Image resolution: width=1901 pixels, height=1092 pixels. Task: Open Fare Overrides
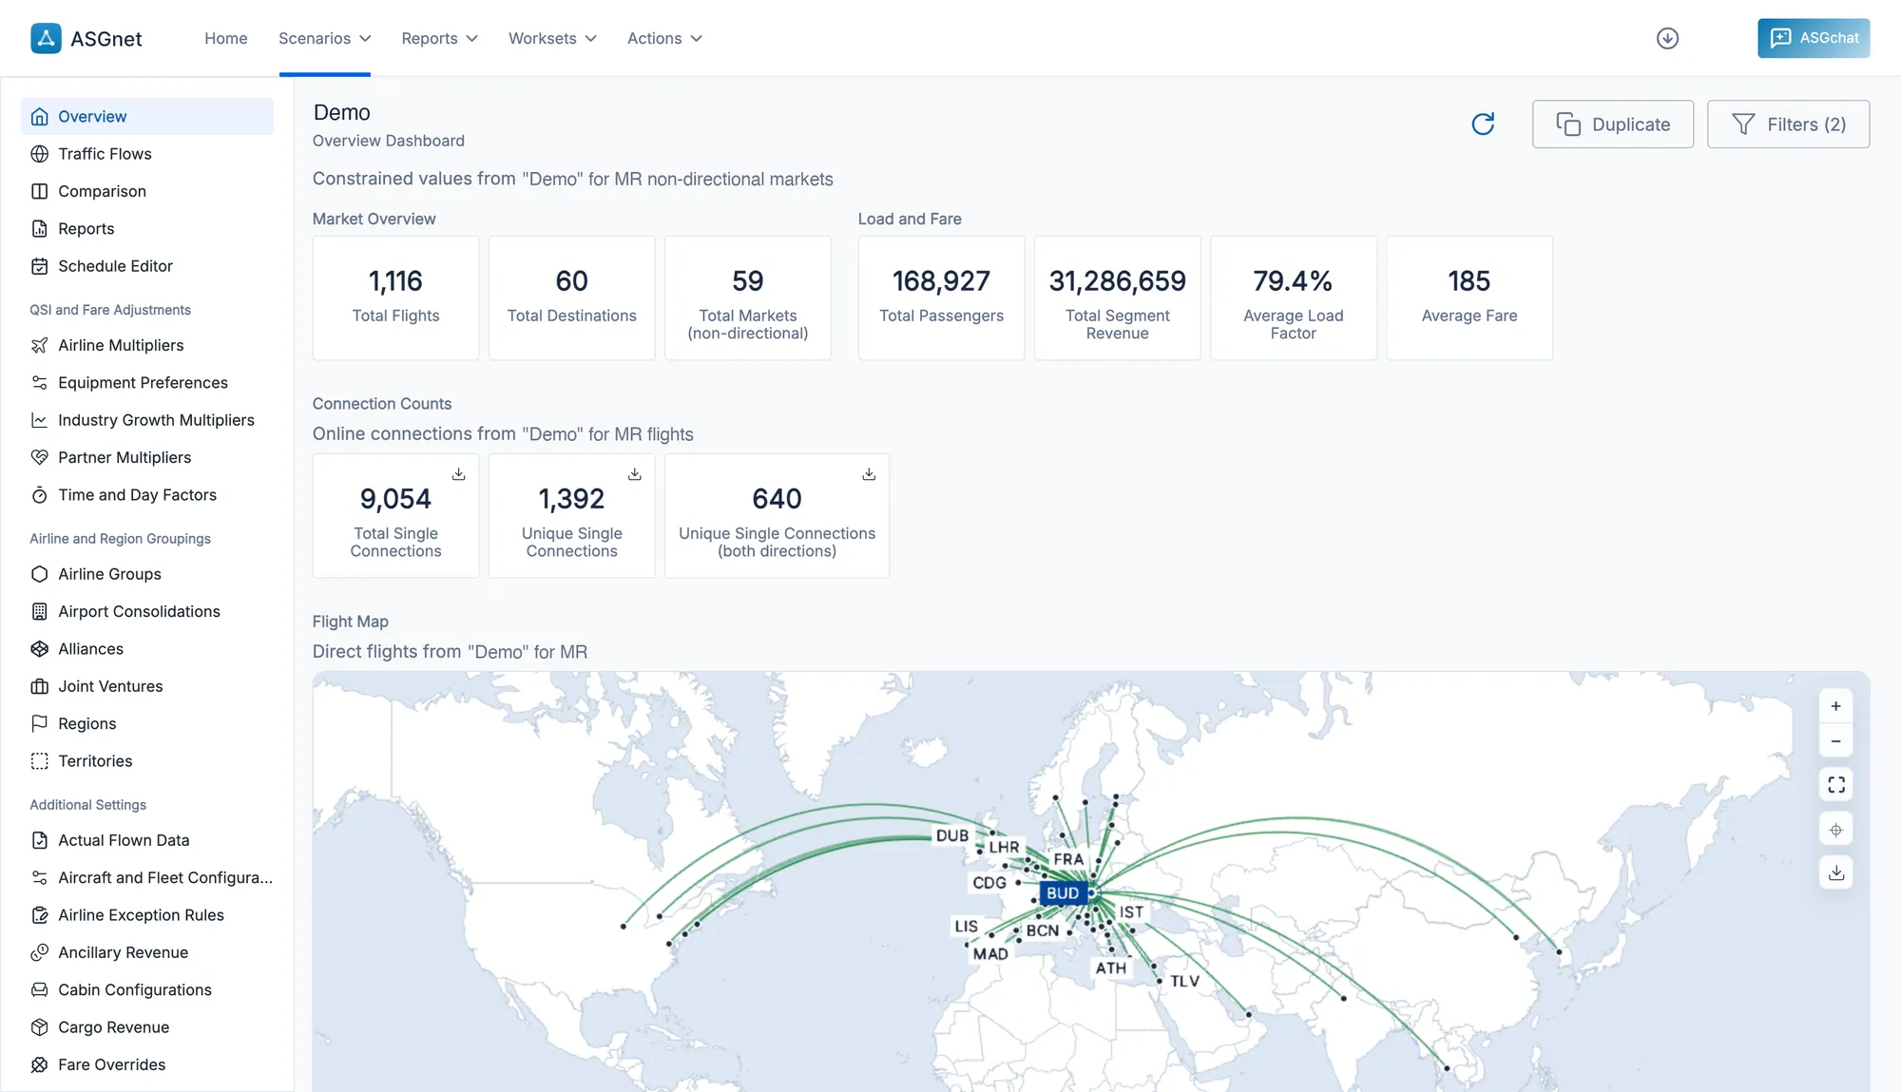click(147, 1064)
